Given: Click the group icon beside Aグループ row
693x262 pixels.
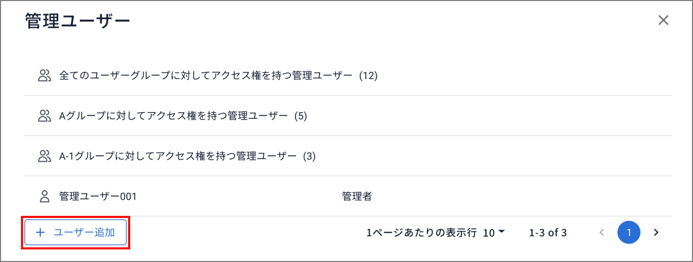Looking at the screenshot, I should click(44, 116).
